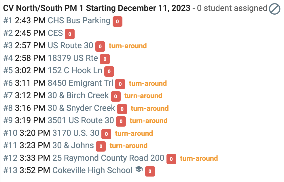Screen dimensions: 284x182
Task: Click turn-around label on 25 Raymond County Road row
Action: click(199, 158)
